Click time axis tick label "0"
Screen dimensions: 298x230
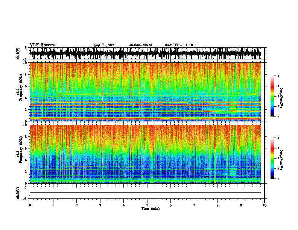pos(30,205)
